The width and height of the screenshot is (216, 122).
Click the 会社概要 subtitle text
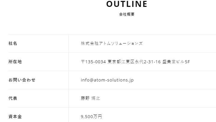coord(127,14)
